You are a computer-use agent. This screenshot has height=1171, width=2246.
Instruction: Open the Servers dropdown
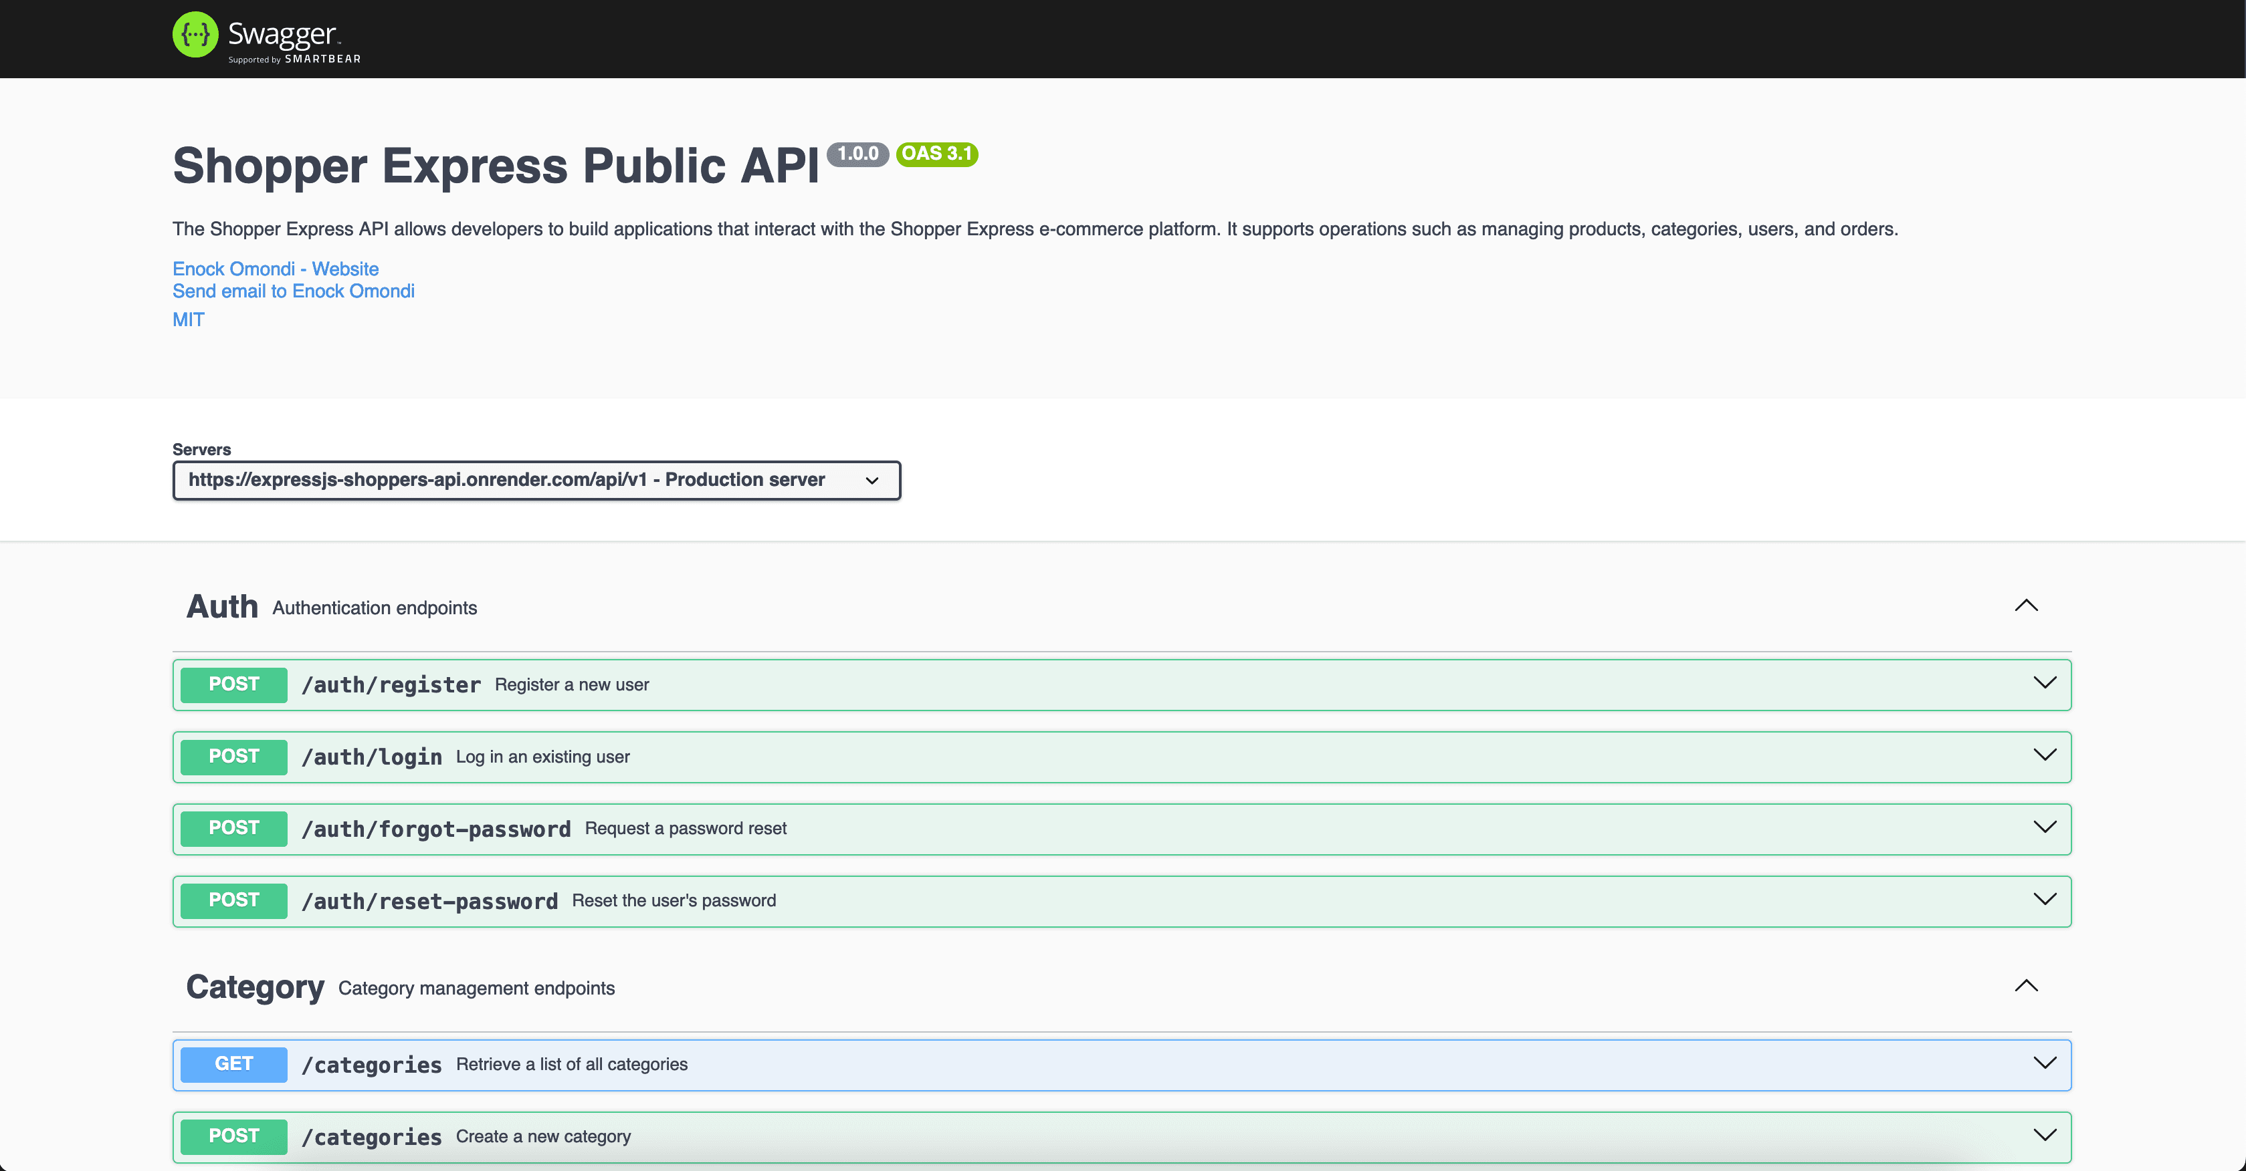pyautogui.click(x=536, y=480)
